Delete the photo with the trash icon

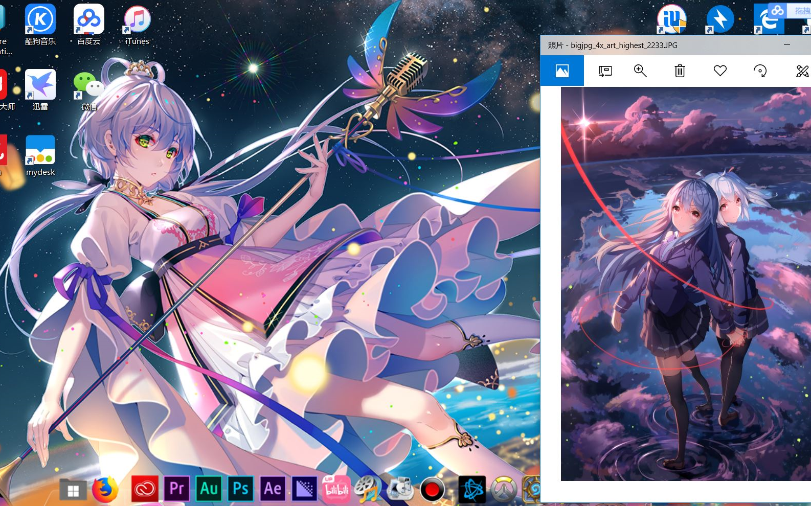click(680, 71)
